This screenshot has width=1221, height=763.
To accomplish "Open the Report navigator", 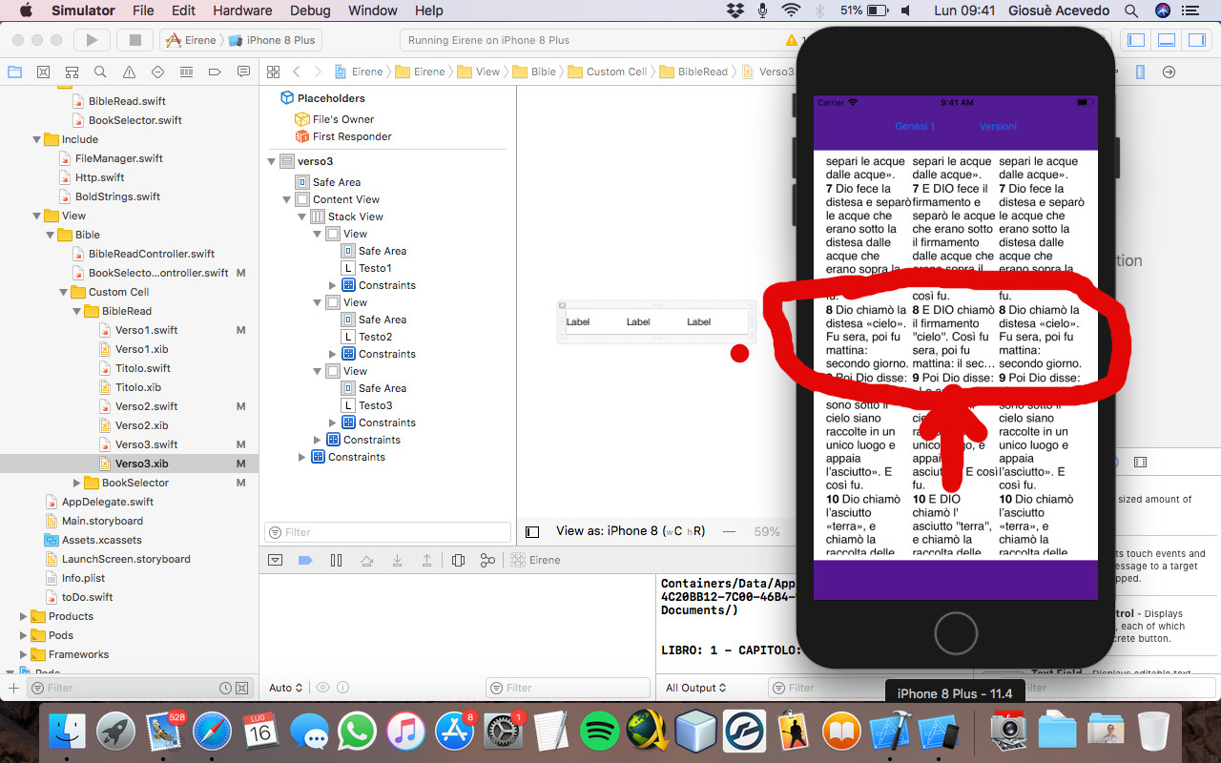I will pyautogui.click(x=243, y=72).
